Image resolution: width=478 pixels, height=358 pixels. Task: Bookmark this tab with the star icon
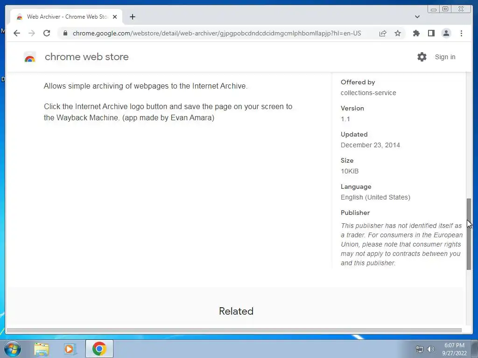[398, 33]
